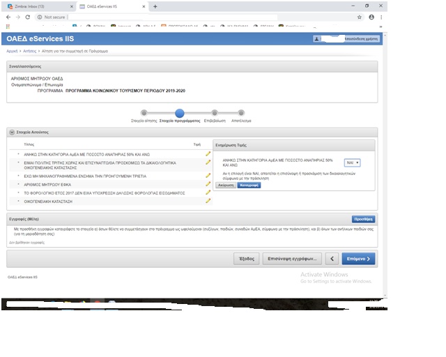
Task: Follow the Αρχική breadcrumb link
Action: tap(12, 51)
